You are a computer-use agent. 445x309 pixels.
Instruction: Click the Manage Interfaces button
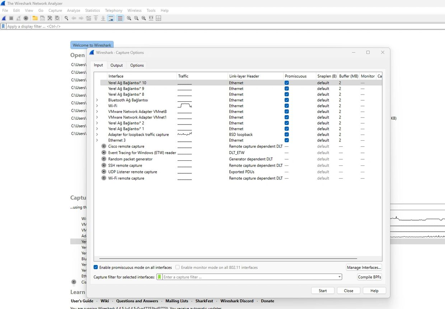point(364,267)
